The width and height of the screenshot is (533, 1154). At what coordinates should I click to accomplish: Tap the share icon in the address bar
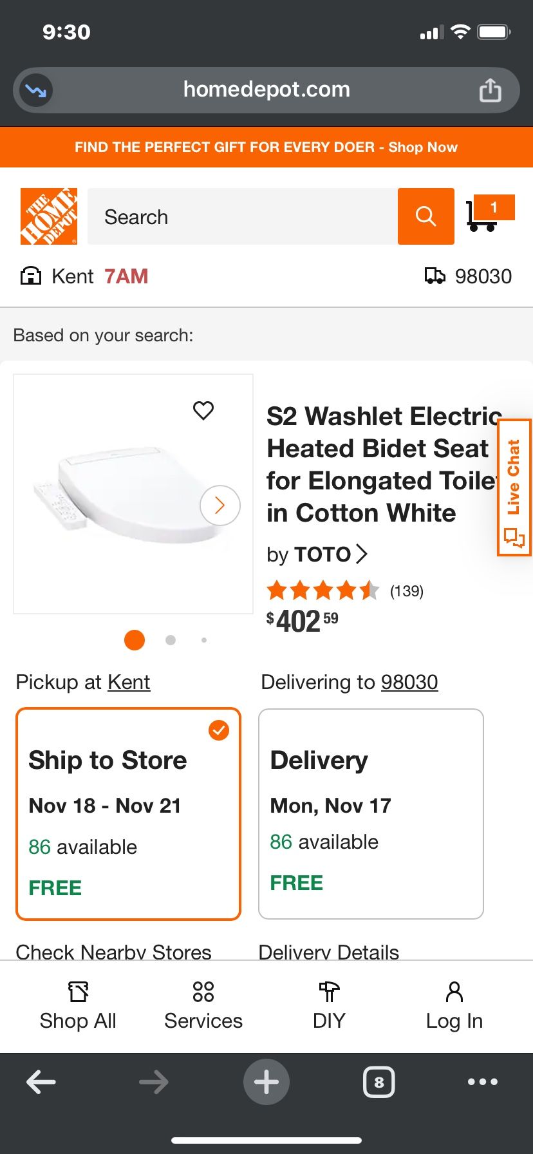point(491,90)
